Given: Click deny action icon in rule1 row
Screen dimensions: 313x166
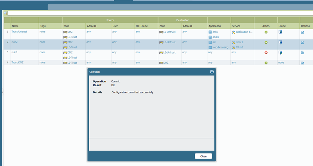Looking at the screenshot, I should (266, 53).
